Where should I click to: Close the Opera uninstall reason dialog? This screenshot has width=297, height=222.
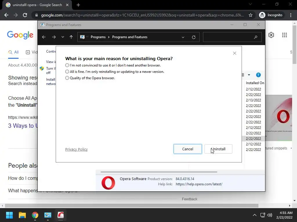(234, 53)
